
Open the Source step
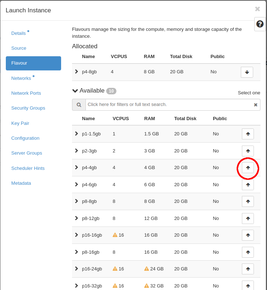click(19, 48)
